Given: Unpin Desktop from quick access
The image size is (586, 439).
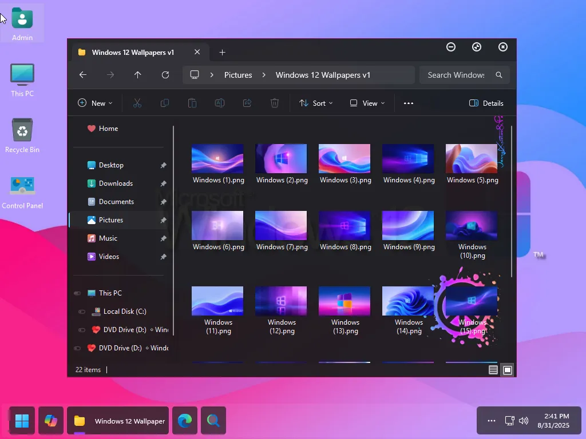Looking at the screenshot, I should pos(163,165).
